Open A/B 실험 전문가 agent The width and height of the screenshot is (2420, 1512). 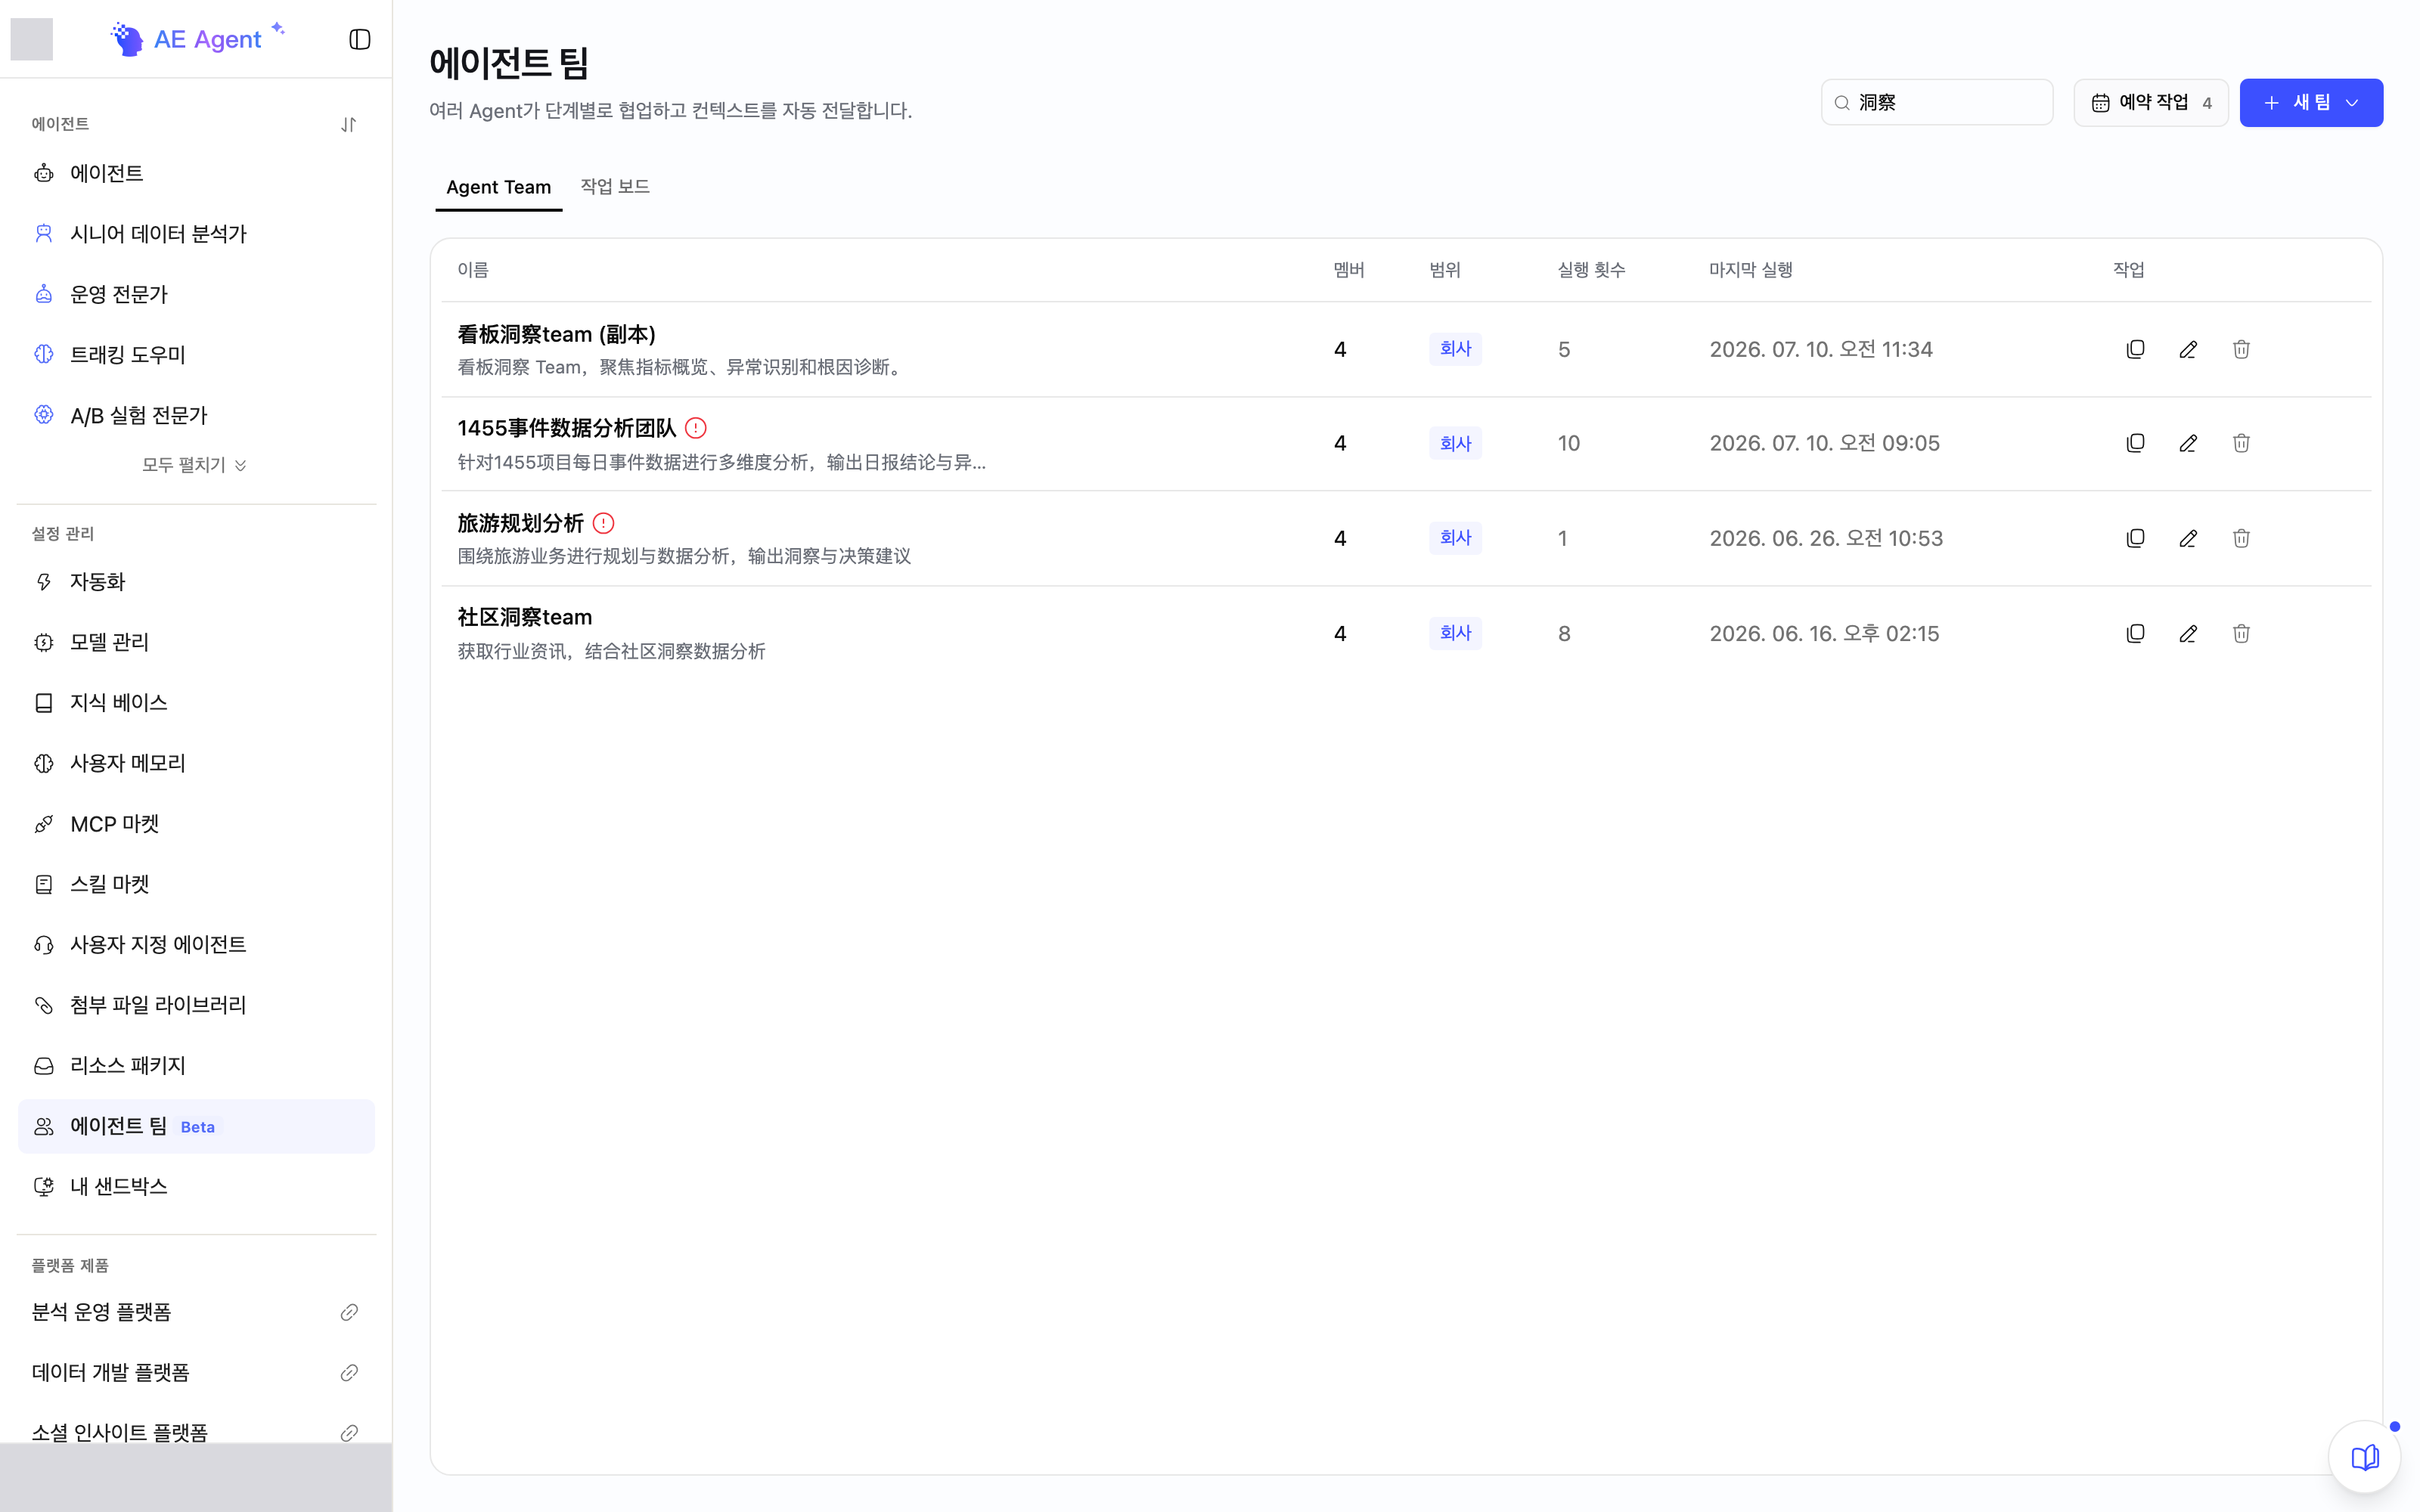point(196,415)
